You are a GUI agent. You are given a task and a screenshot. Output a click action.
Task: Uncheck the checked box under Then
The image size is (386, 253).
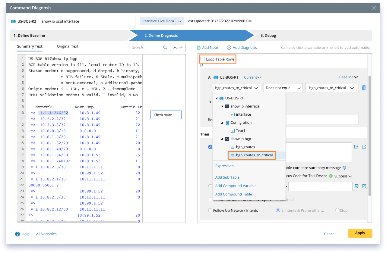pyautogui.click(x=210, y=147)
